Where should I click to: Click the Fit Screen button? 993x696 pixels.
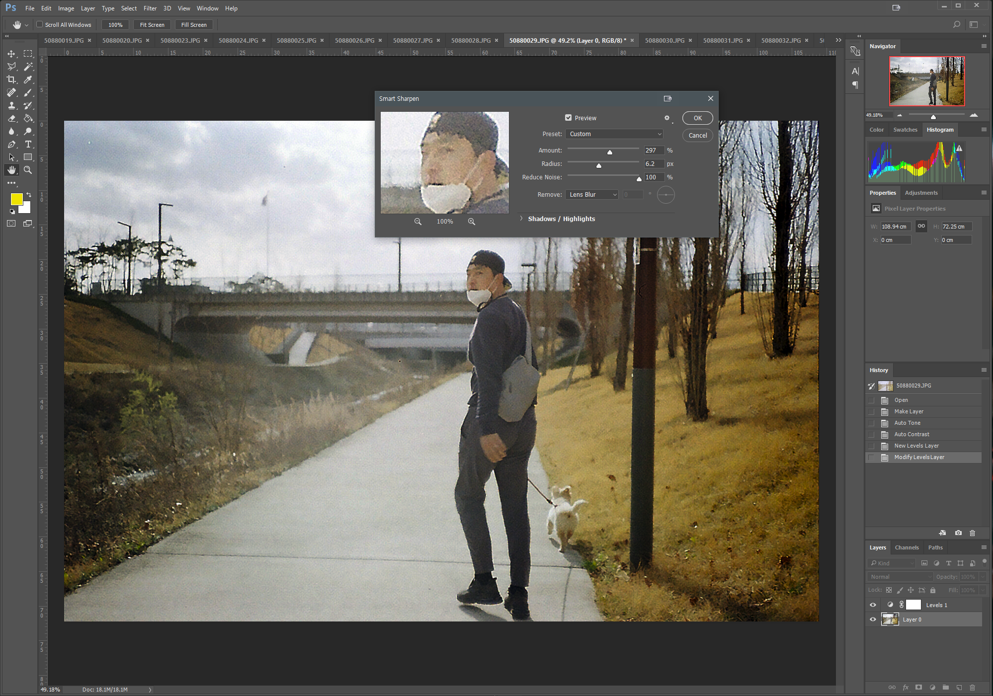click(152, 24)
